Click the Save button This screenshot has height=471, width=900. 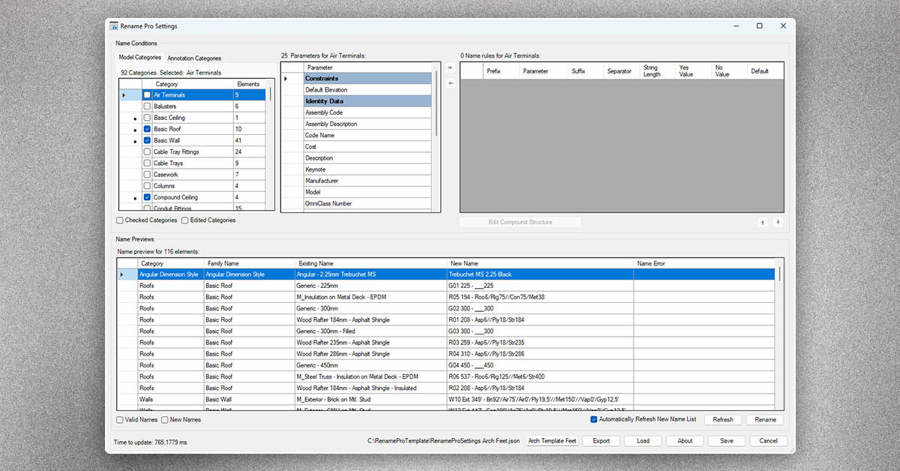pos(726,441)
